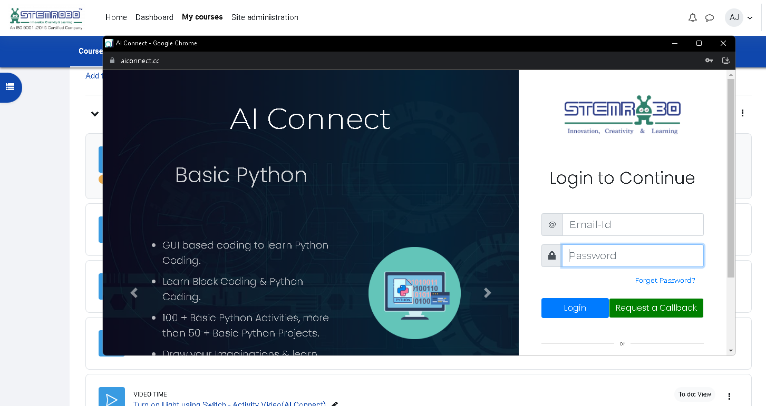
Task: Click the @ icon beside Email-Id
Action: [x=552, y=224]
